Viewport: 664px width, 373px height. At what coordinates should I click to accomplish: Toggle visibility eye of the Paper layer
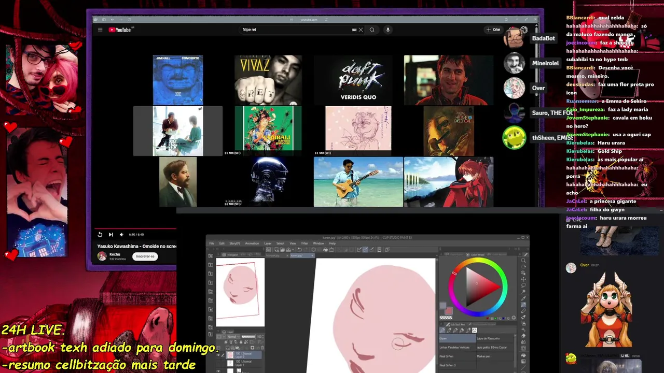[218, 371]
